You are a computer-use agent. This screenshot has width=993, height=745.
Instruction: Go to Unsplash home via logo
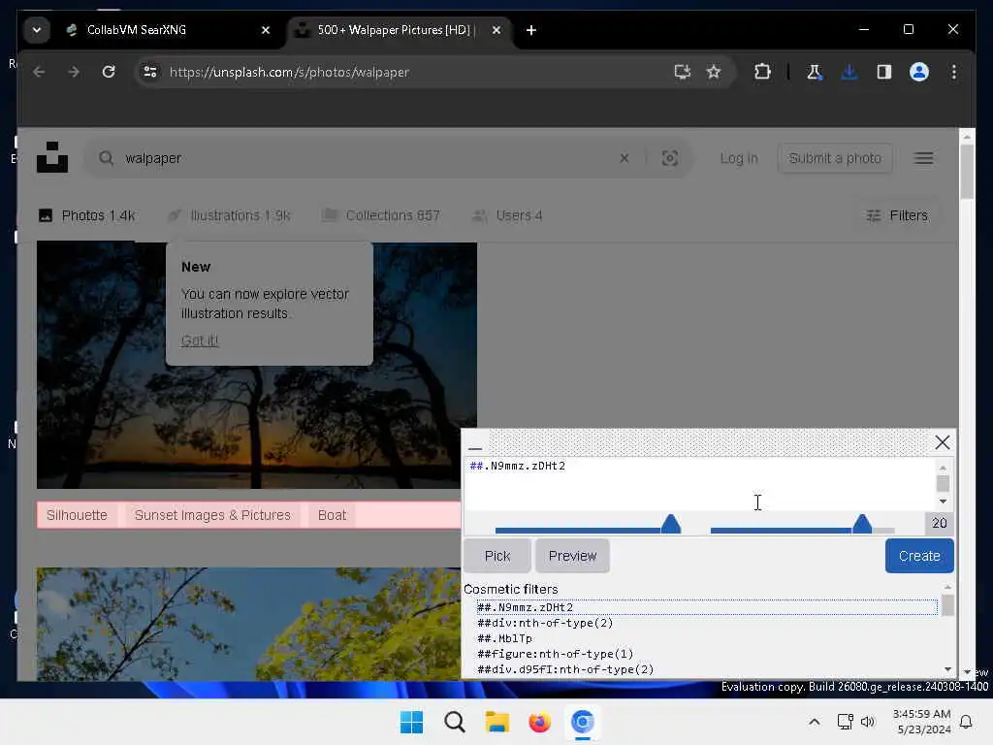(52, 158)
